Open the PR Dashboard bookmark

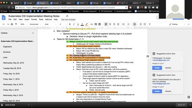(105, 11)
